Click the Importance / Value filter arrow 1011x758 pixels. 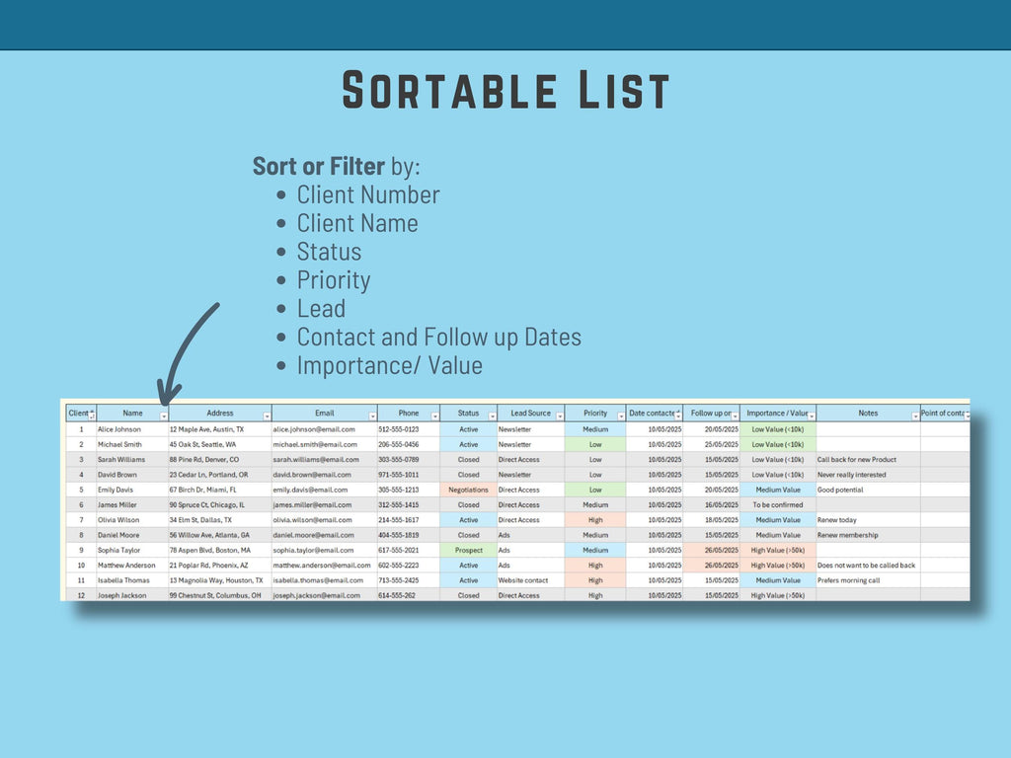coord(812,417)
